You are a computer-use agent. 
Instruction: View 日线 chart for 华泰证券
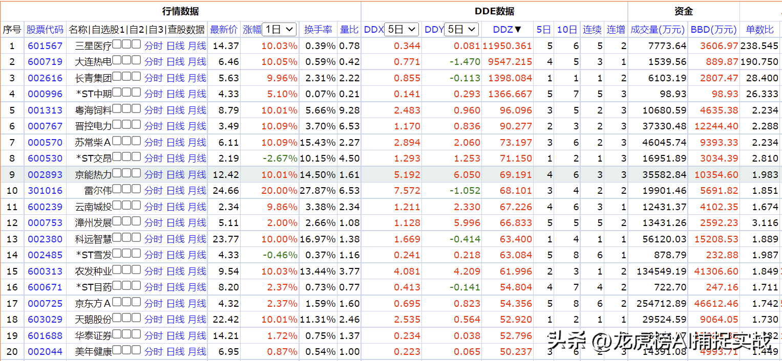175,336
